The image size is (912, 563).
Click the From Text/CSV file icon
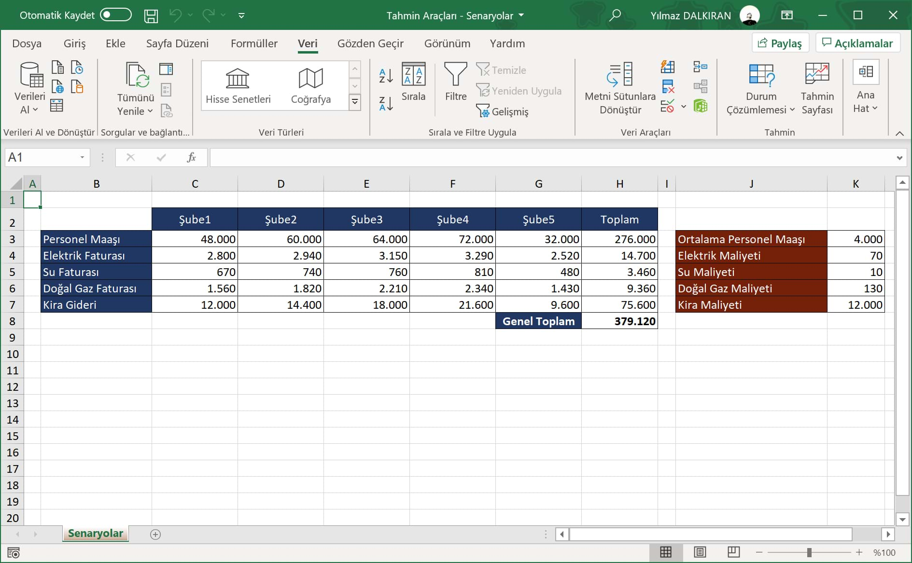tap(57, 67)
